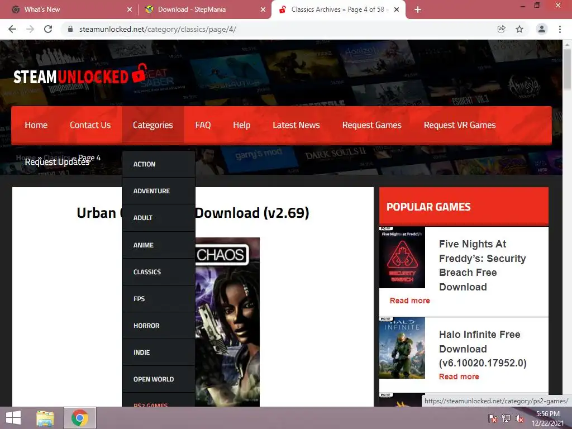Select FPS from the Categories dropdown

coord(159,299)
